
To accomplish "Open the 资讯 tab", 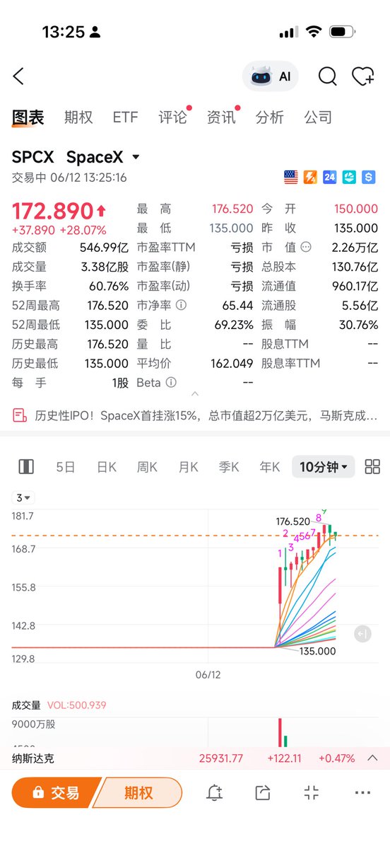I will (221, 117).
